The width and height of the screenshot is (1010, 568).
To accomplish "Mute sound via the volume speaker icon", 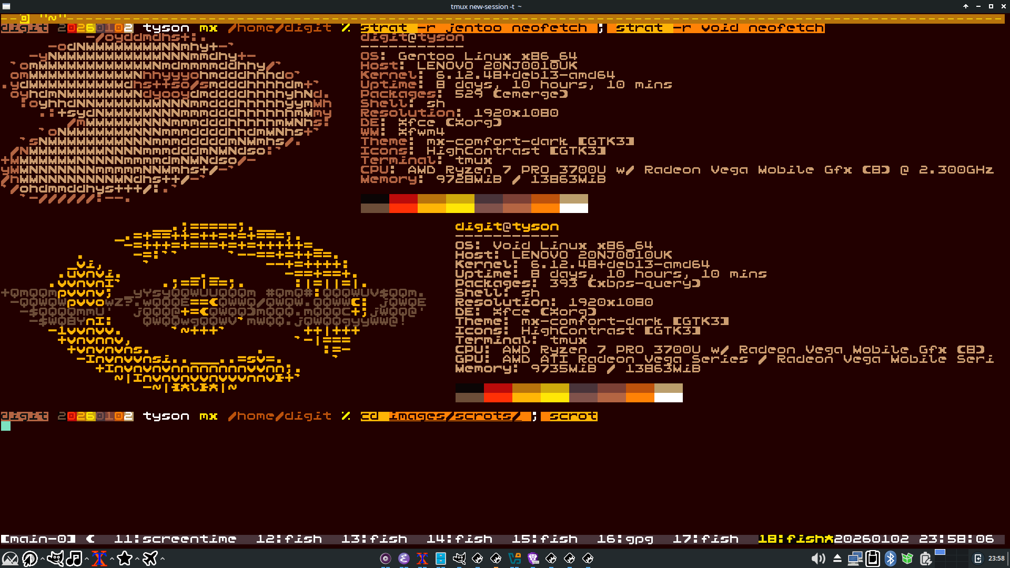I will tap(818, 559).
